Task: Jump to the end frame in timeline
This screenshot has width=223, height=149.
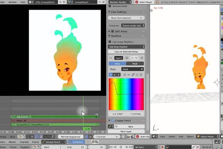Action: [x=131, y=147]
